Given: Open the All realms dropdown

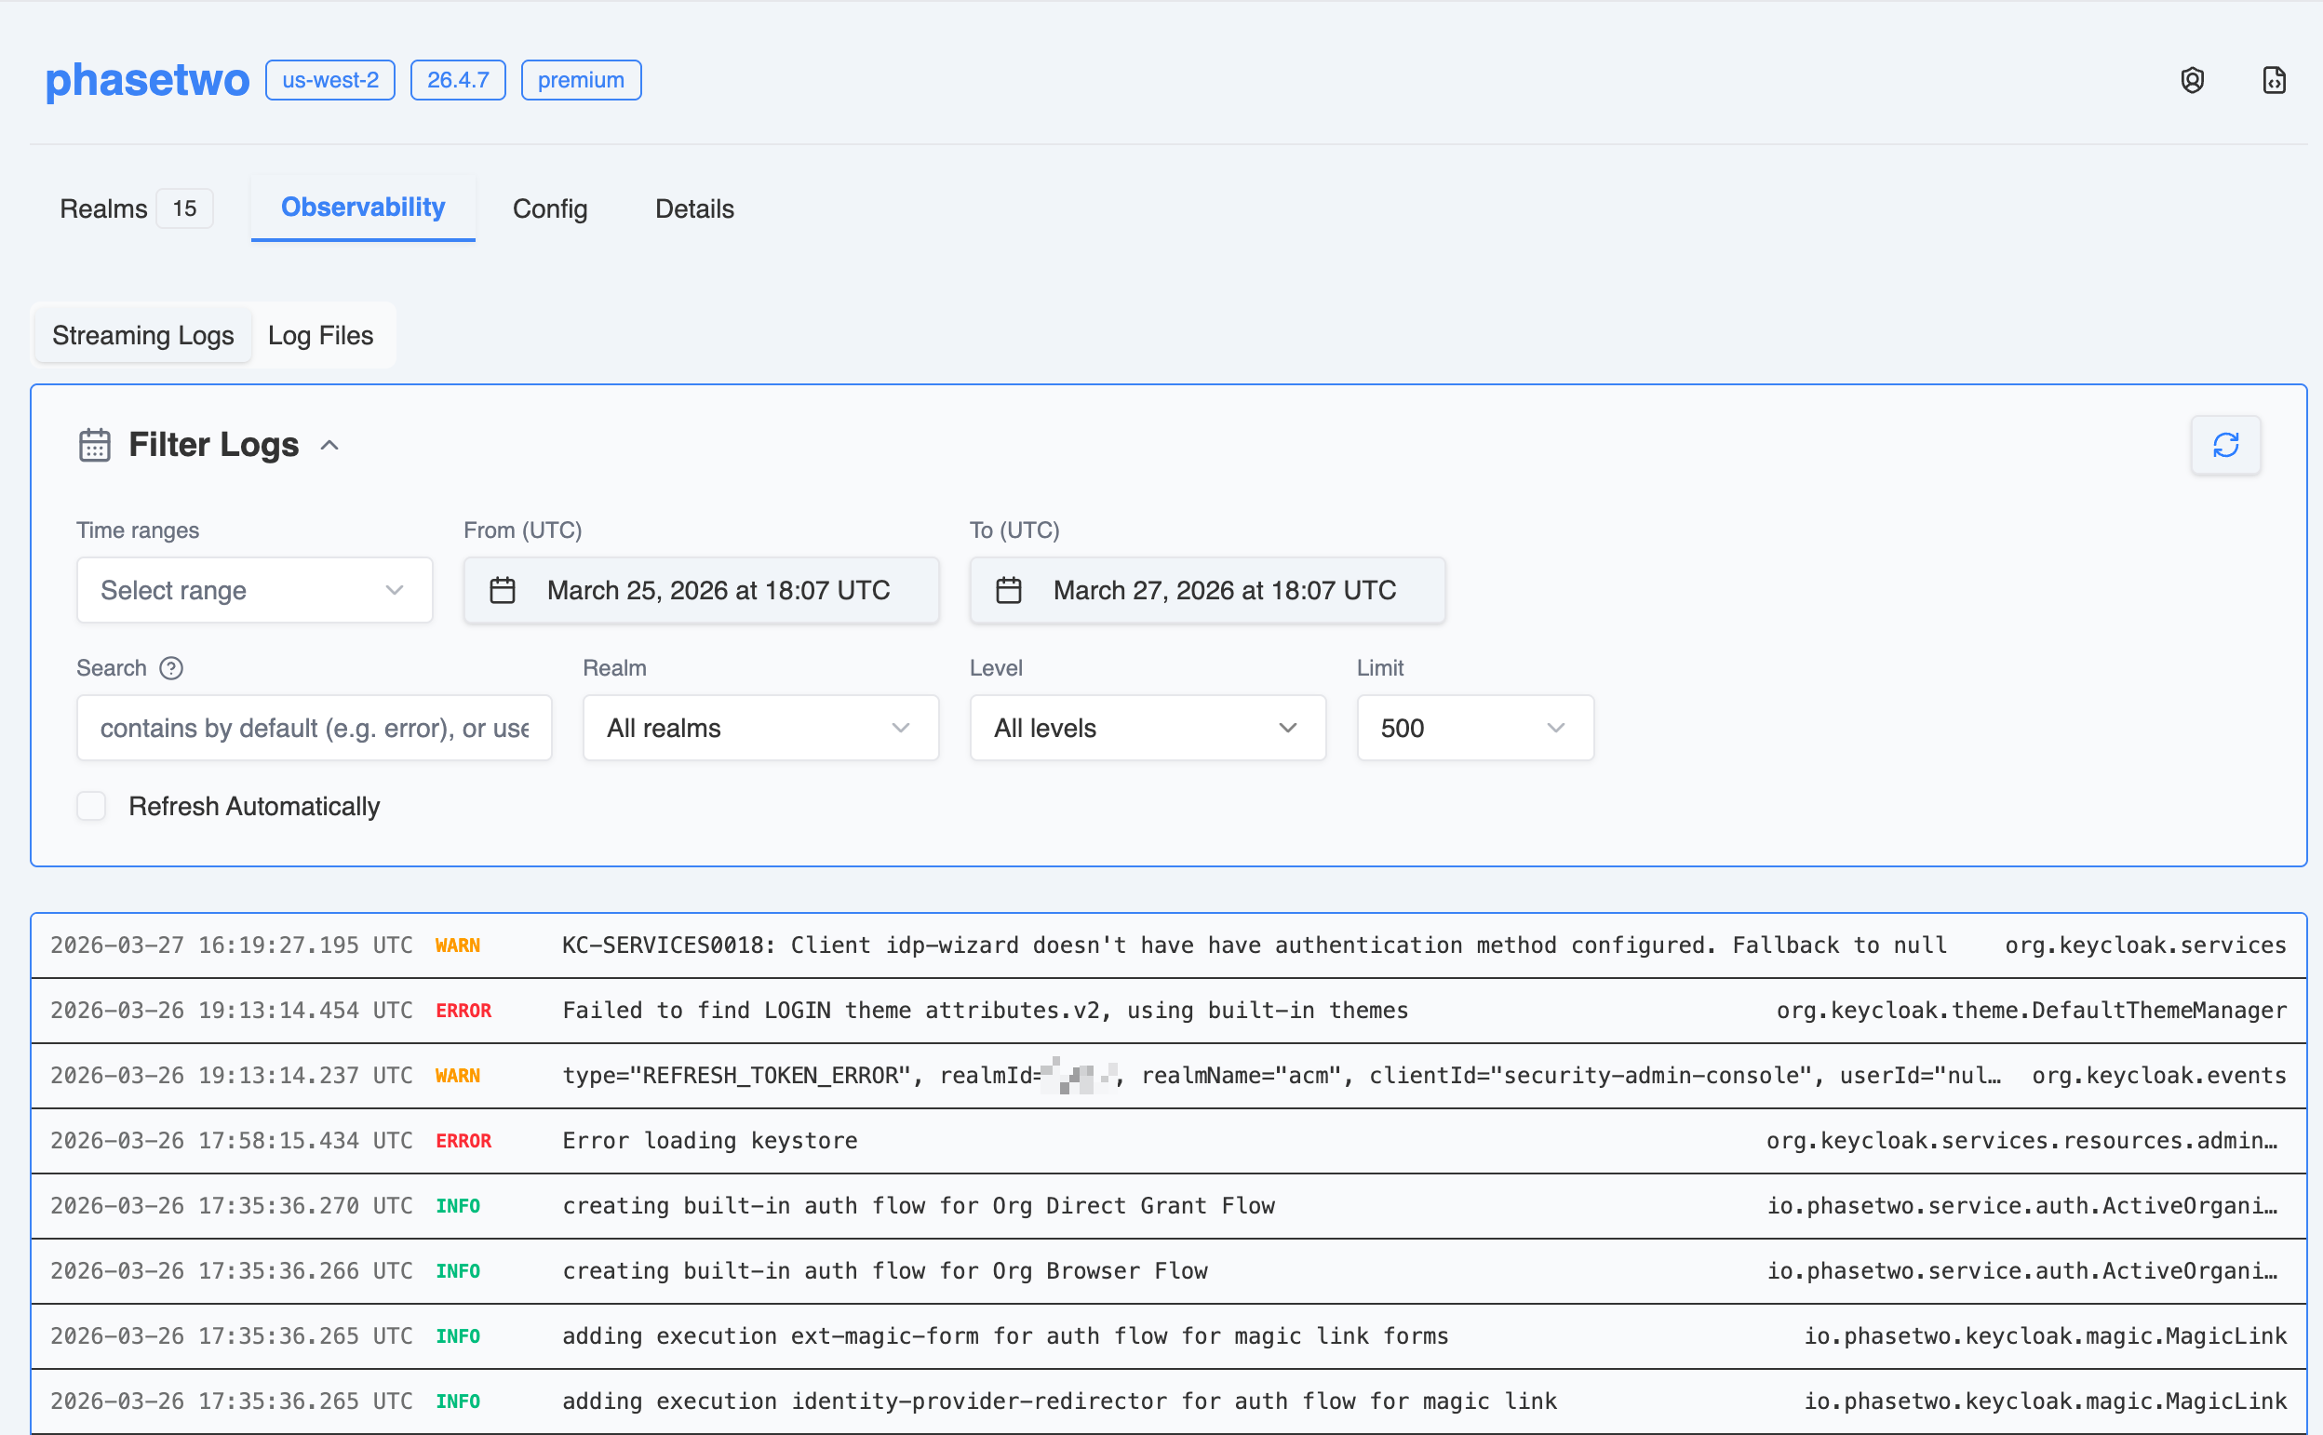Looking at the screenshot, I should tap(759, 728).
